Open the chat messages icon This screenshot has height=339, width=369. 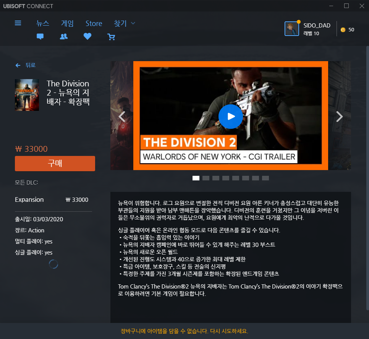[40, 36]
